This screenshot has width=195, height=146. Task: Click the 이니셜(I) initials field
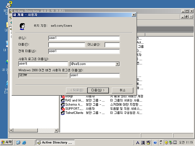[112, 45]
